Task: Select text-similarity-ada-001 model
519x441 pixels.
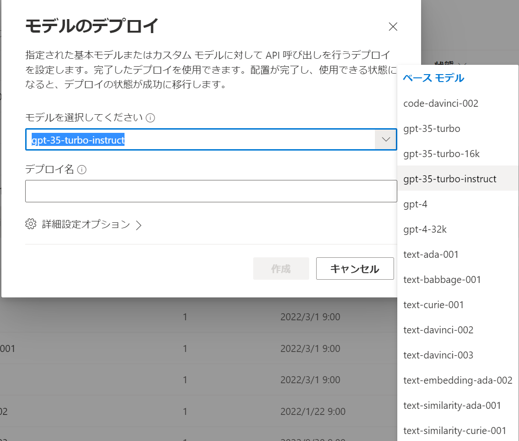Action: click(x=458, y=405)
